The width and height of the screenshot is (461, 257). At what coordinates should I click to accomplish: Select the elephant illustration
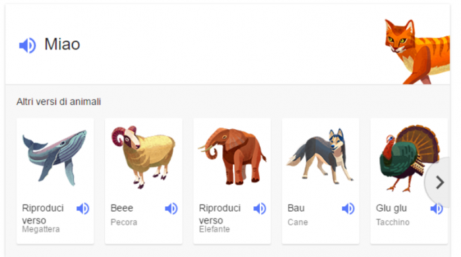[232, 156]
